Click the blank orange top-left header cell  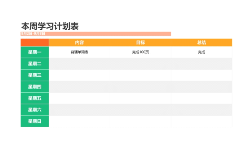pyautogui.click(x=35, y=43)
